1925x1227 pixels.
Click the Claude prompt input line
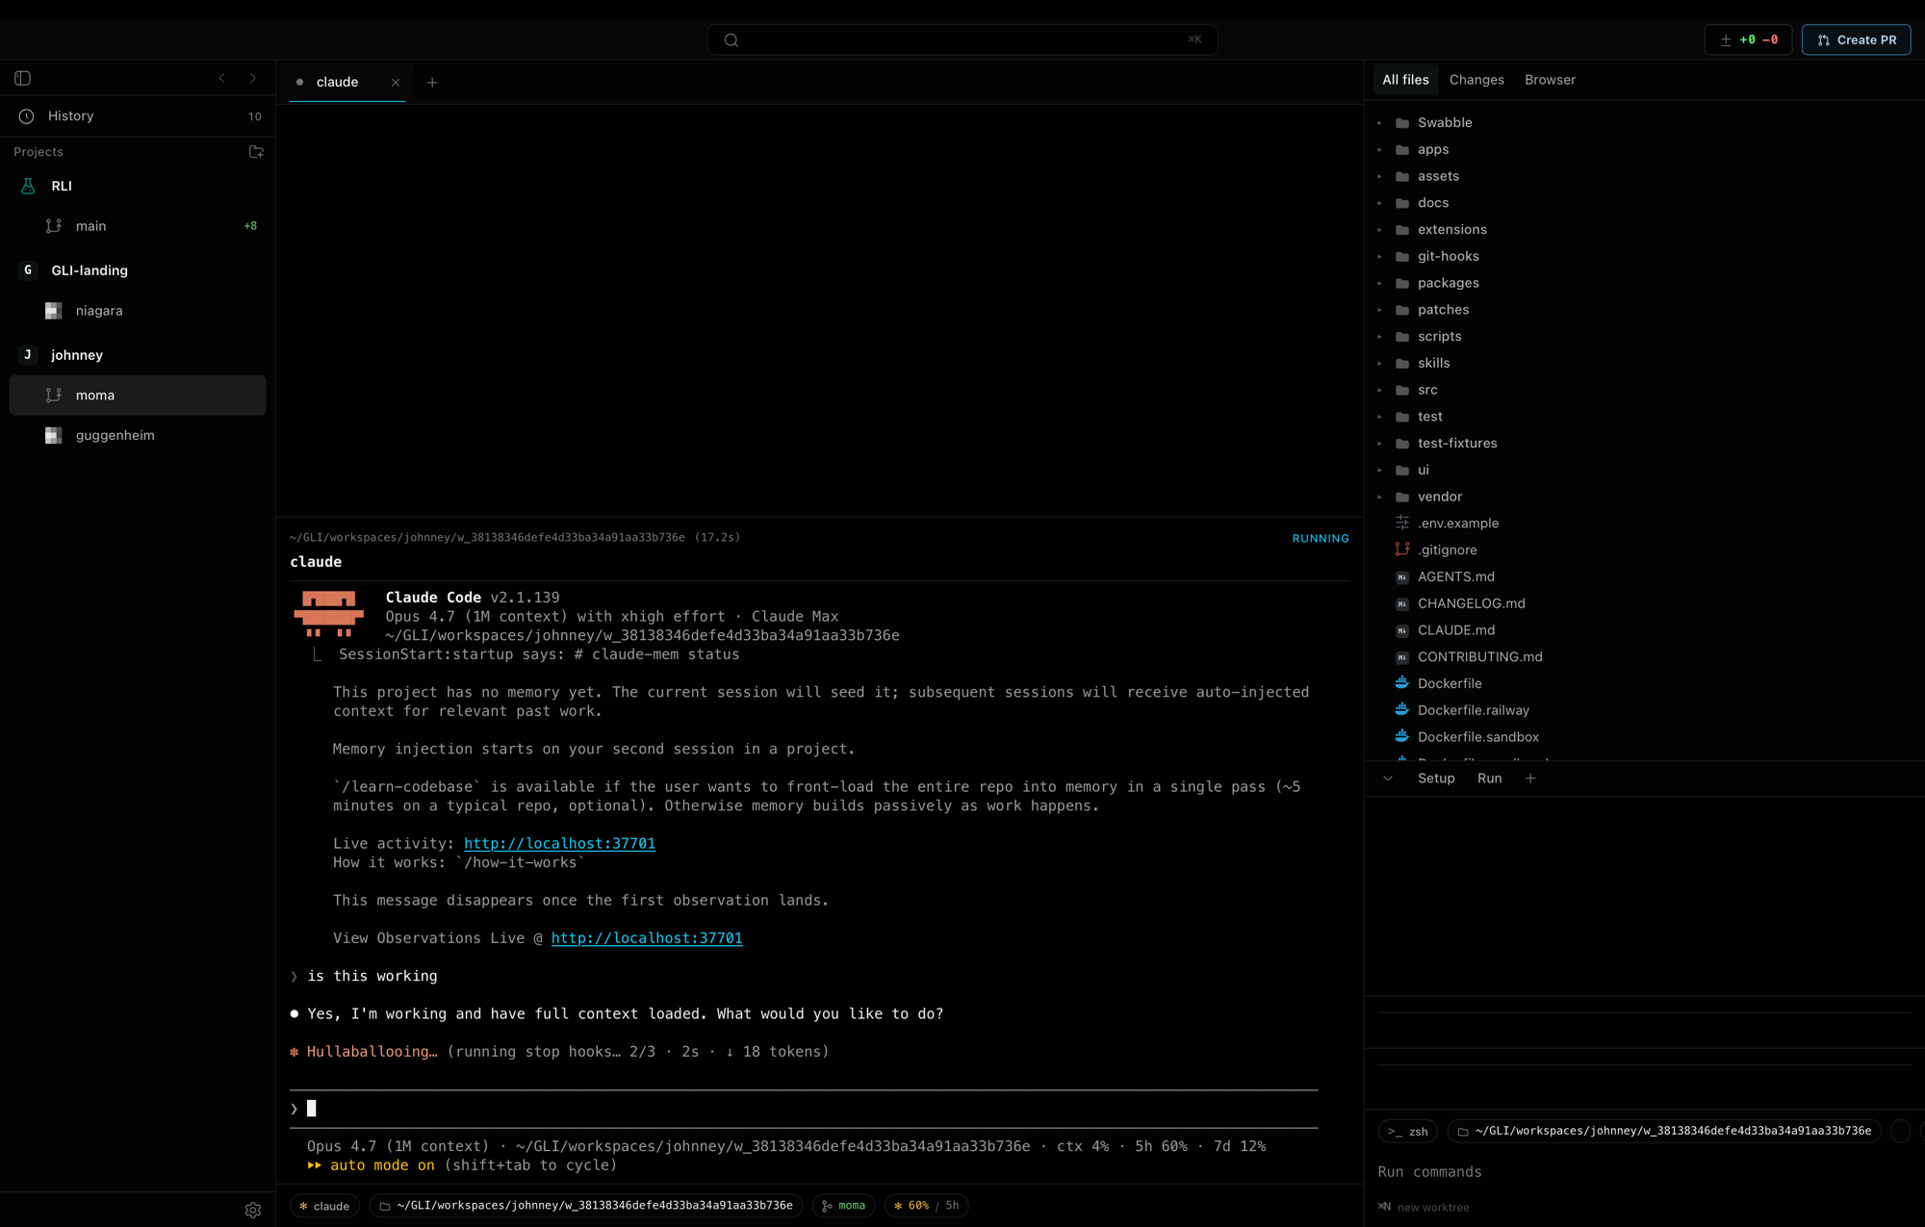[x=804, y=1110]
